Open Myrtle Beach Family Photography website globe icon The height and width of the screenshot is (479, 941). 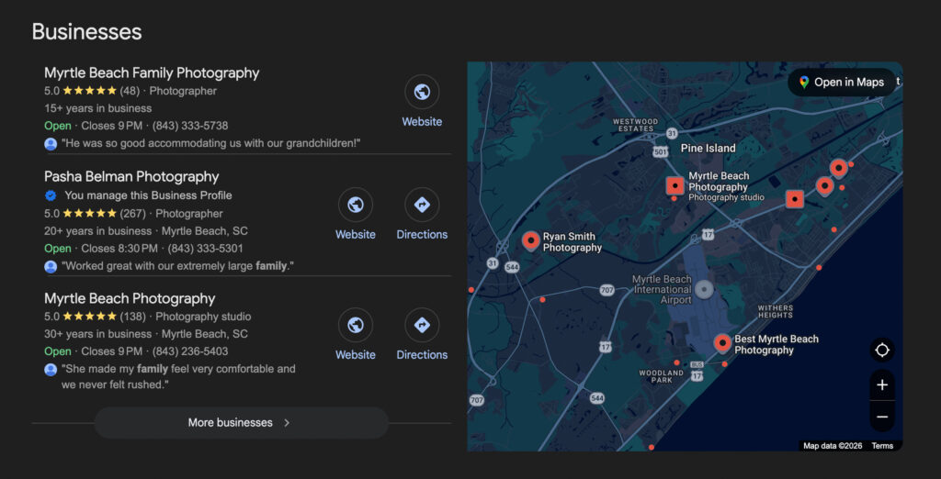point(422,92)
